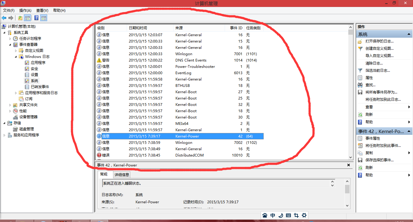Image resolution: width=413 pixels, height=222 pixels.
Task: Sort by 级别 column header
Action: pos(111,28)
